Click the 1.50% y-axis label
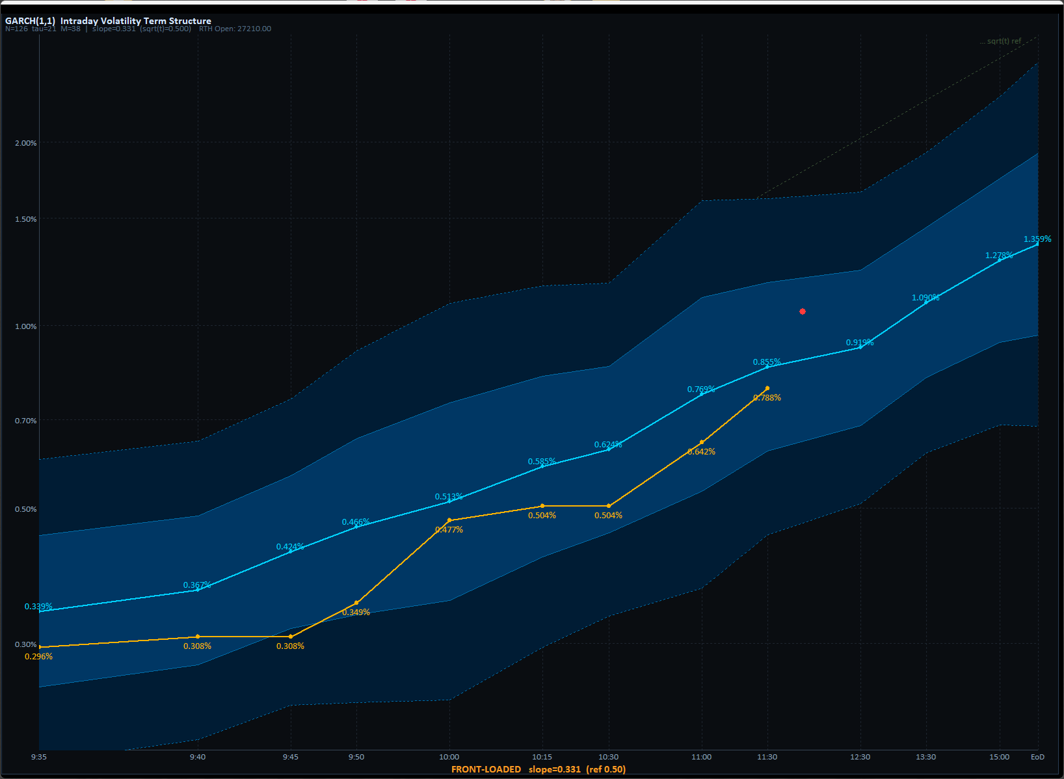Viewport: 1064px width, 779px height. tap(26, 219)
